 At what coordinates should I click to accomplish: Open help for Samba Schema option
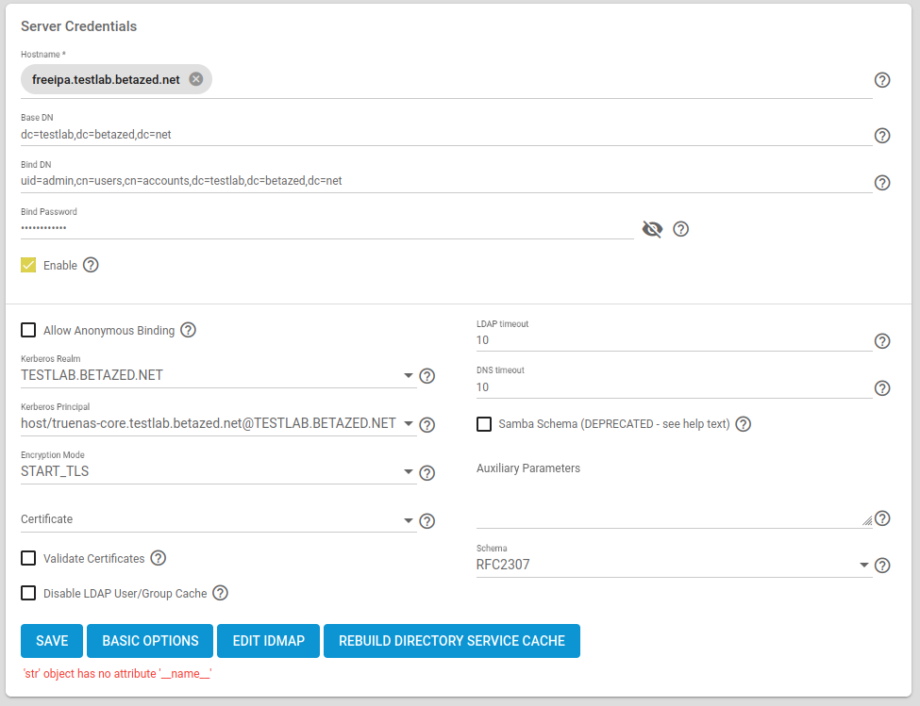coord(743,423)
